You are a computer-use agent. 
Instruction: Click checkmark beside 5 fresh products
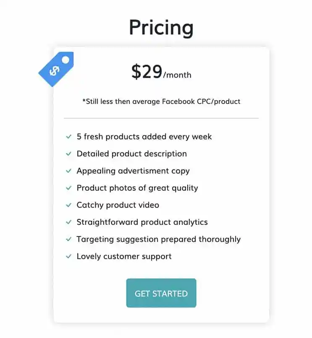point(69,137)
